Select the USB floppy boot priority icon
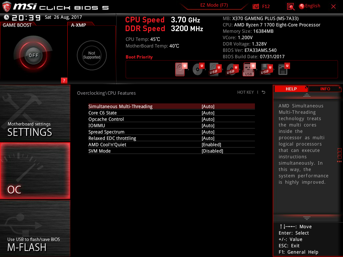Viewport: 343px width, 257px height. [x=266, y=69]
